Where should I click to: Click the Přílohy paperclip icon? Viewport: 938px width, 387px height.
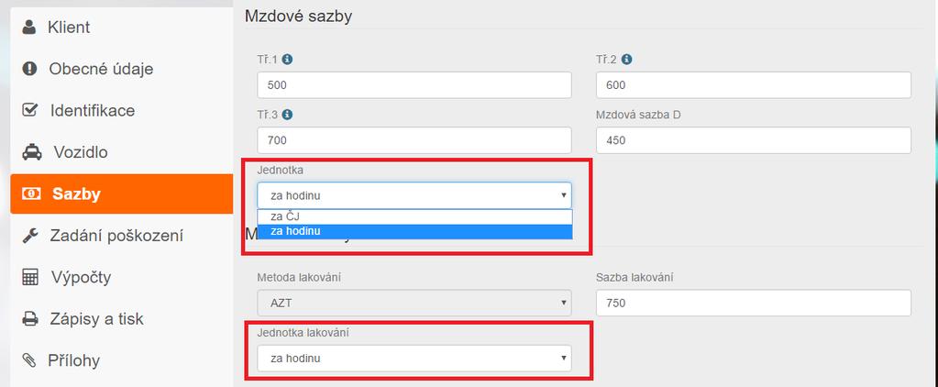[28, 360]
